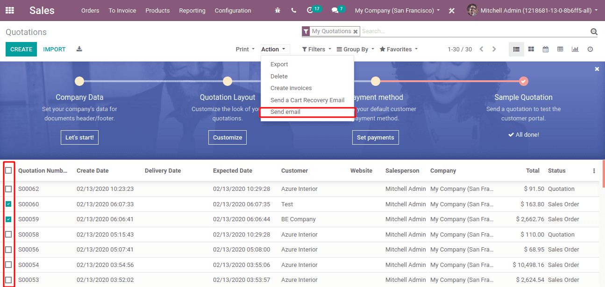Screen dimensions: 605x287
Task: Toggle the select-all header checkbox
Action: point(8,170)
